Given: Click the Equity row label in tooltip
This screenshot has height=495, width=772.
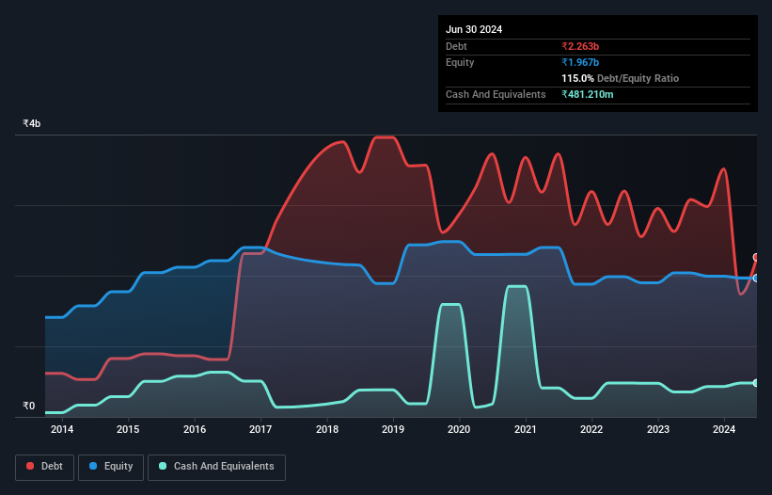Looking at the screenshot, I should pyautogui.click(x=460, y=62).
